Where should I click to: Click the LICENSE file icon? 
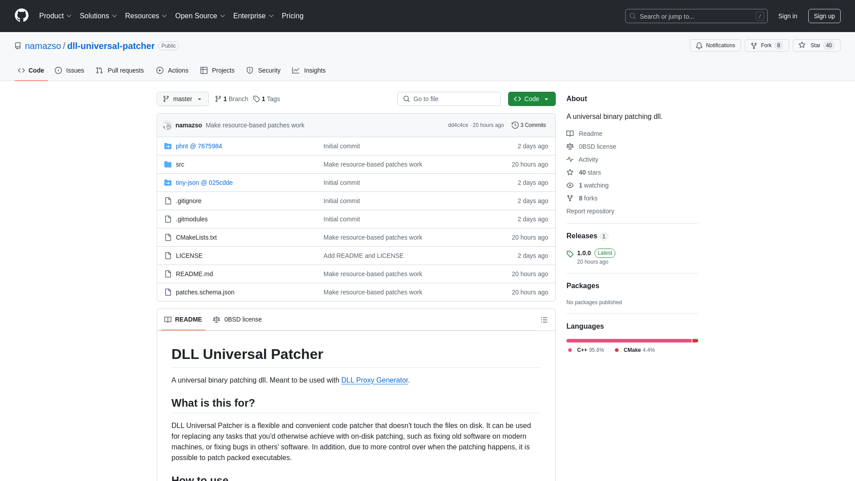(168, 256)
